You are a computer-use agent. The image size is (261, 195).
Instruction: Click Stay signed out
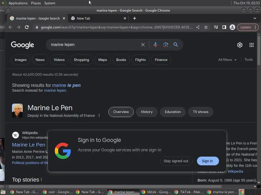click(176, 161)
